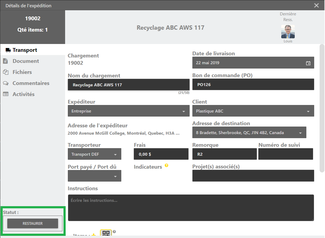Viewport: 325px width, 238px height.
Task: Click the QR code scan icon
Action: (x=106, y=233)
